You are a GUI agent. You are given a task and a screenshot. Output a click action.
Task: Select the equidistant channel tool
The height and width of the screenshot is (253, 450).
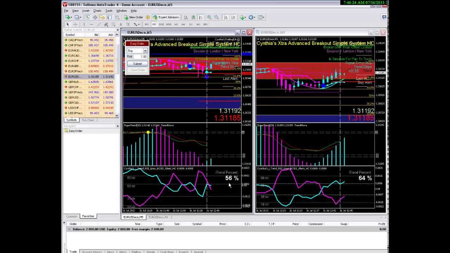pos(106,24)
